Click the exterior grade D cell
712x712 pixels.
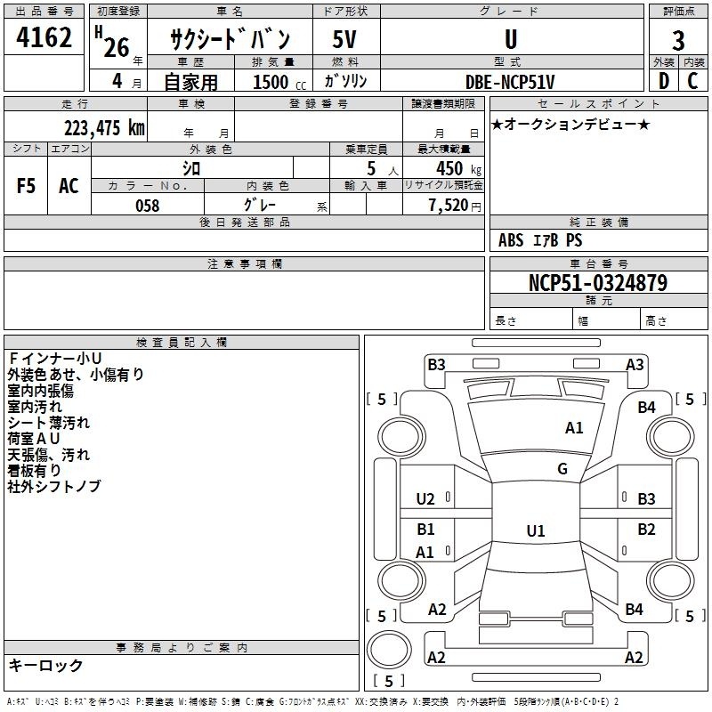[663, 80]
